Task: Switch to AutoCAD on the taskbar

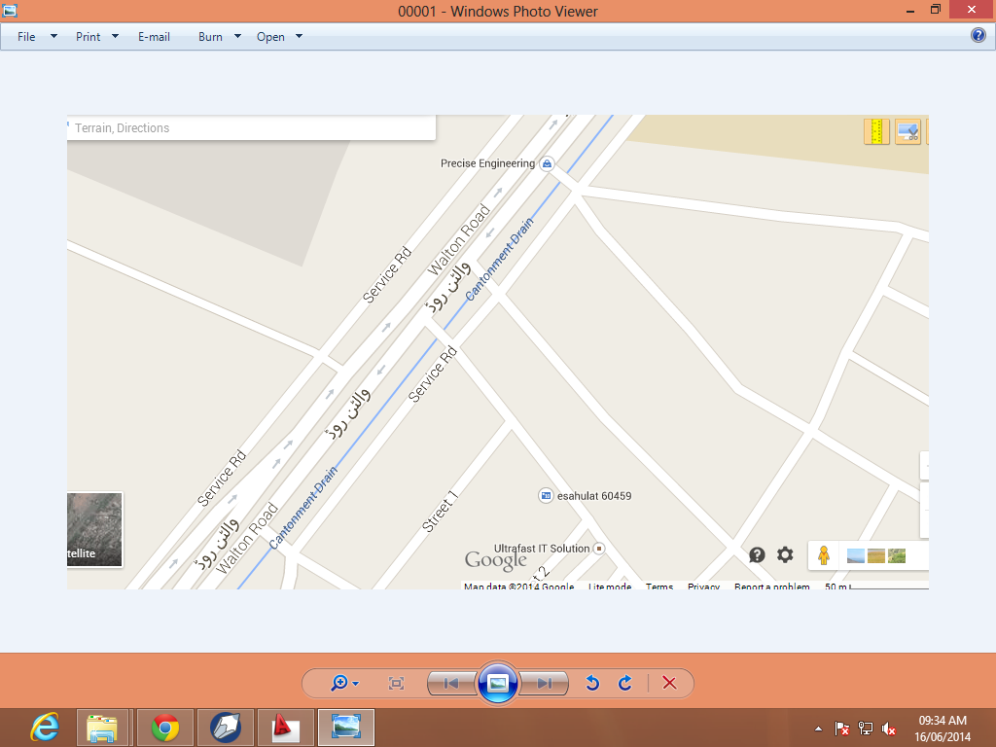Action: point(286,728)
